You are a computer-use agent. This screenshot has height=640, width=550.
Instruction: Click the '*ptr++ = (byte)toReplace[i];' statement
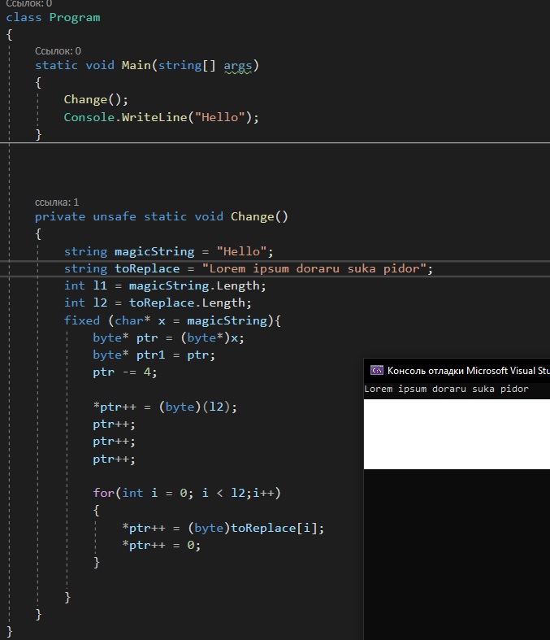(x=223, y=528)
